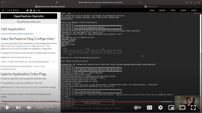Open Killercoda LinkedIn icon
Screen dimensions: 202x113
point(31,10)
